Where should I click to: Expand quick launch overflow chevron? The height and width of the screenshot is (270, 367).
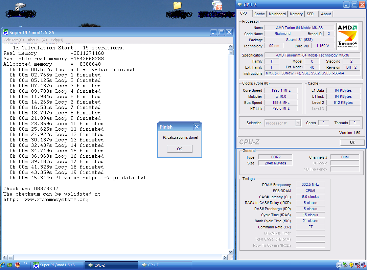point(25,263)
